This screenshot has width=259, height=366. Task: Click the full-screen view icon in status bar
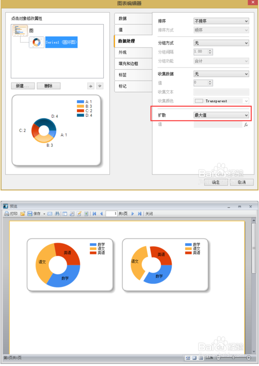[x=188, y=358]
